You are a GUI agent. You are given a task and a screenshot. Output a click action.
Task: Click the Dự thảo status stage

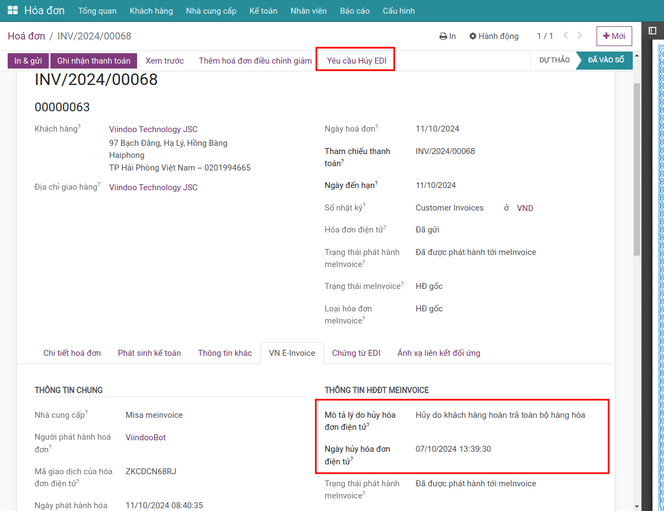pyautogui.click(x=554, y=60)
